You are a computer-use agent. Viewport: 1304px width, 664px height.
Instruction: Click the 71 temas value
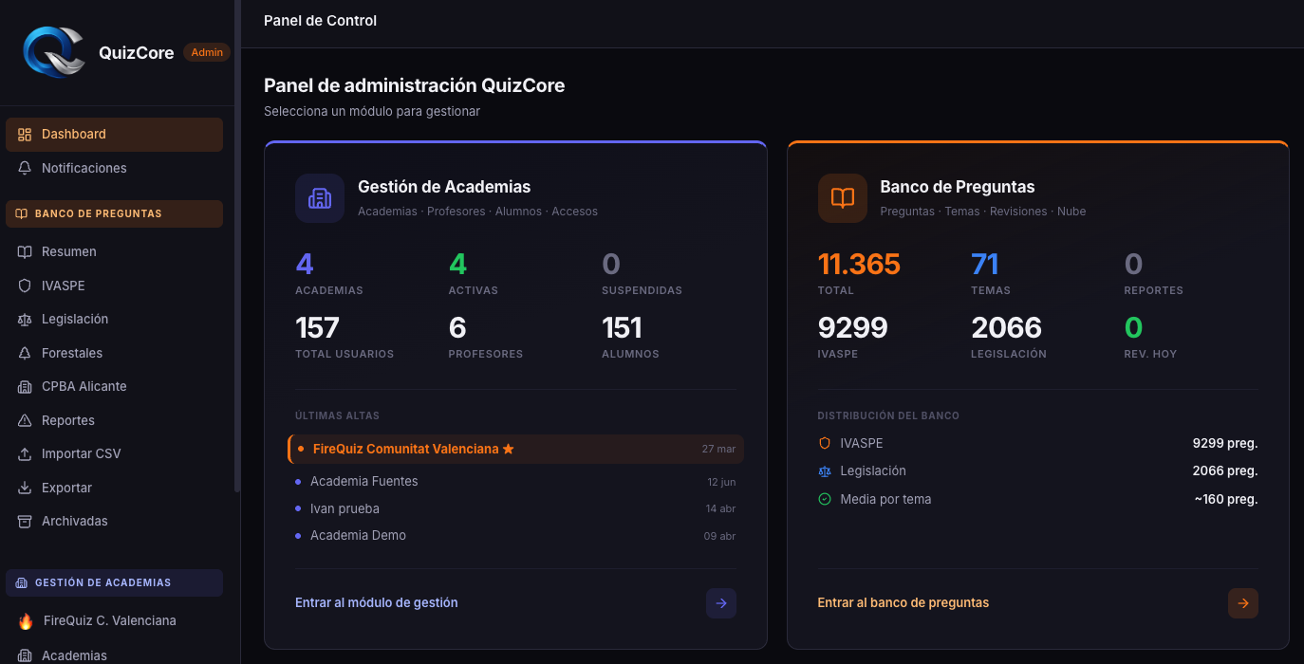[985, 265]
